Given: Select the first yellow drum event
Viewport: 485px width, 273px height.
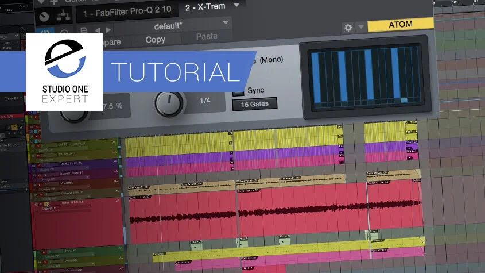Looking at the screenshot, I should coord(179,144).
